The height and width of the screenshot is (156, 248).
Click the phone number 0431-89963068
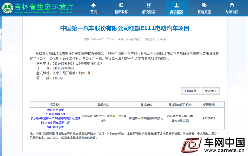pos(63,64)
